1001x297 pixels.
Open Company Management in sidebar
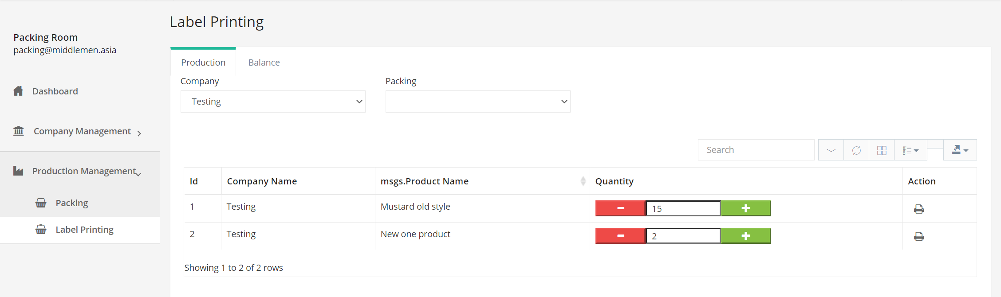(82, 131)
